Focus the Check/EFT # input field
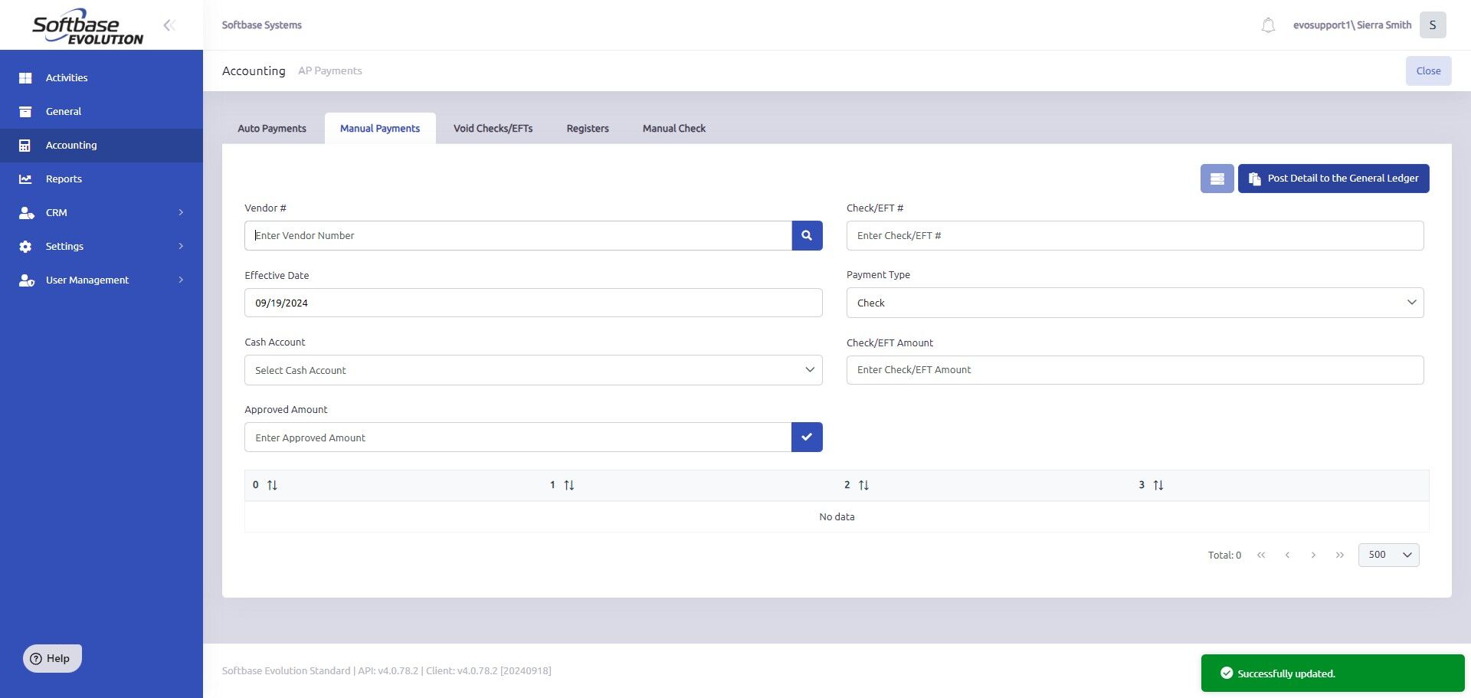 pyautogui.click(x=1135, y=236)
